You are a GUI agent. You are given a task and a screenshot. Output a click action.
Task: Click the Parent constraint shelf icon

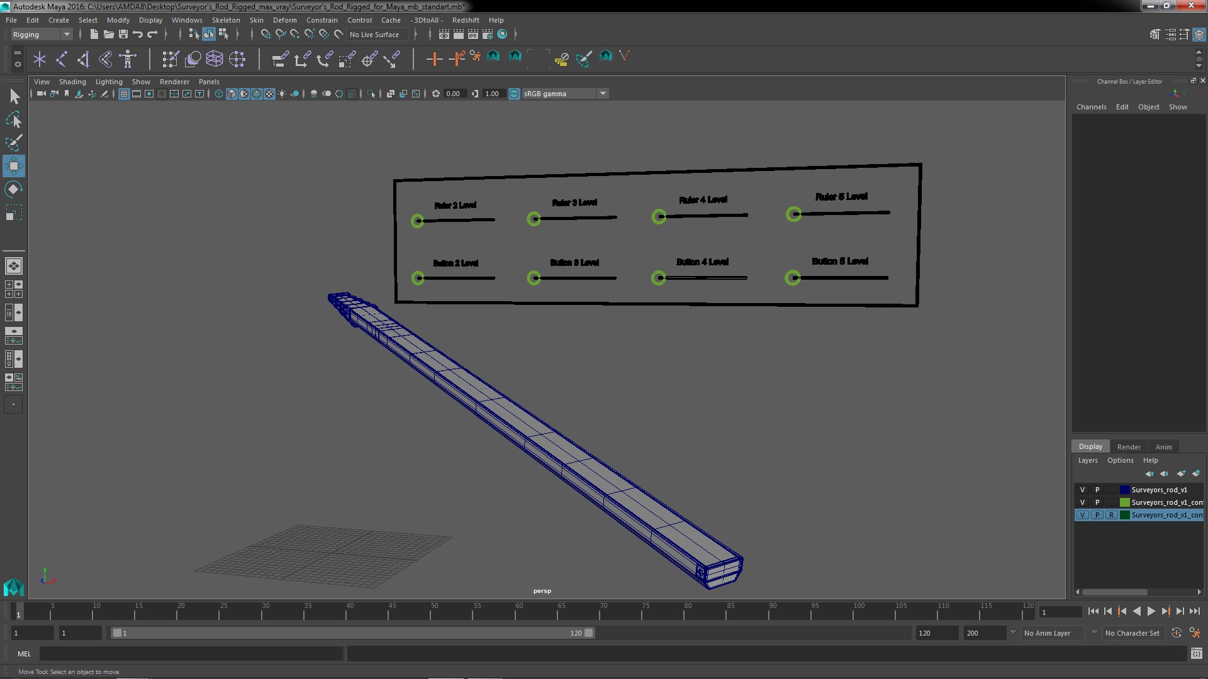click(x=280, y=59)
